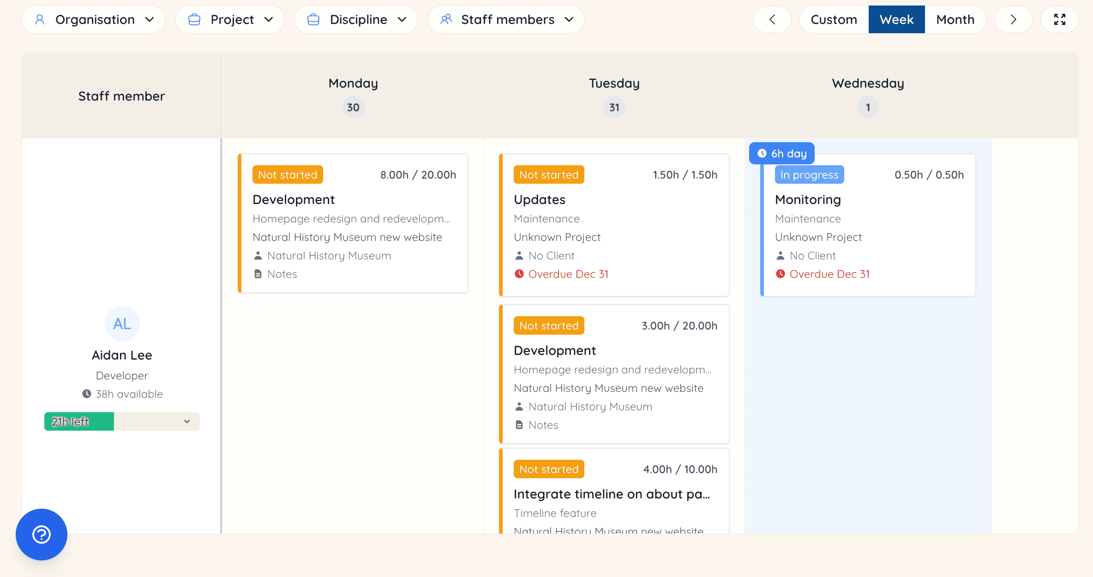
Task: Click the clock icon beside 38h available
Action: click(x=87, y=394)
